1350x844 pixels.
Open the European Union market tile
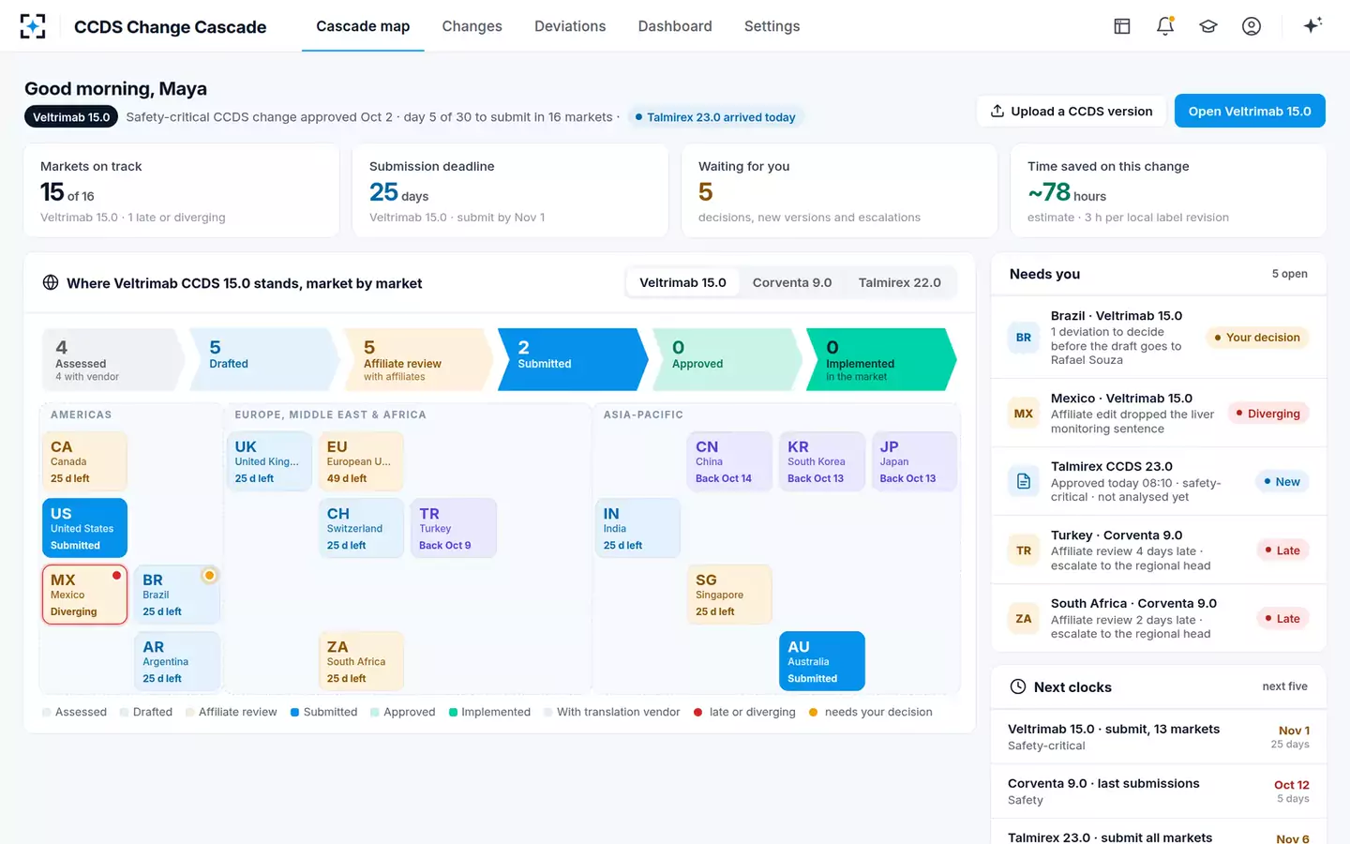point(361,461)
